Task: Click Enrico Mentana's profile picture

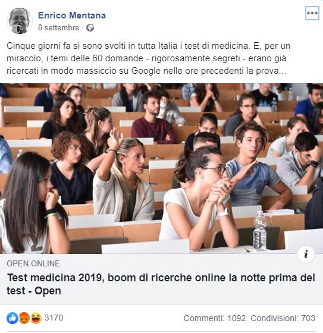Action: [20, 21]
